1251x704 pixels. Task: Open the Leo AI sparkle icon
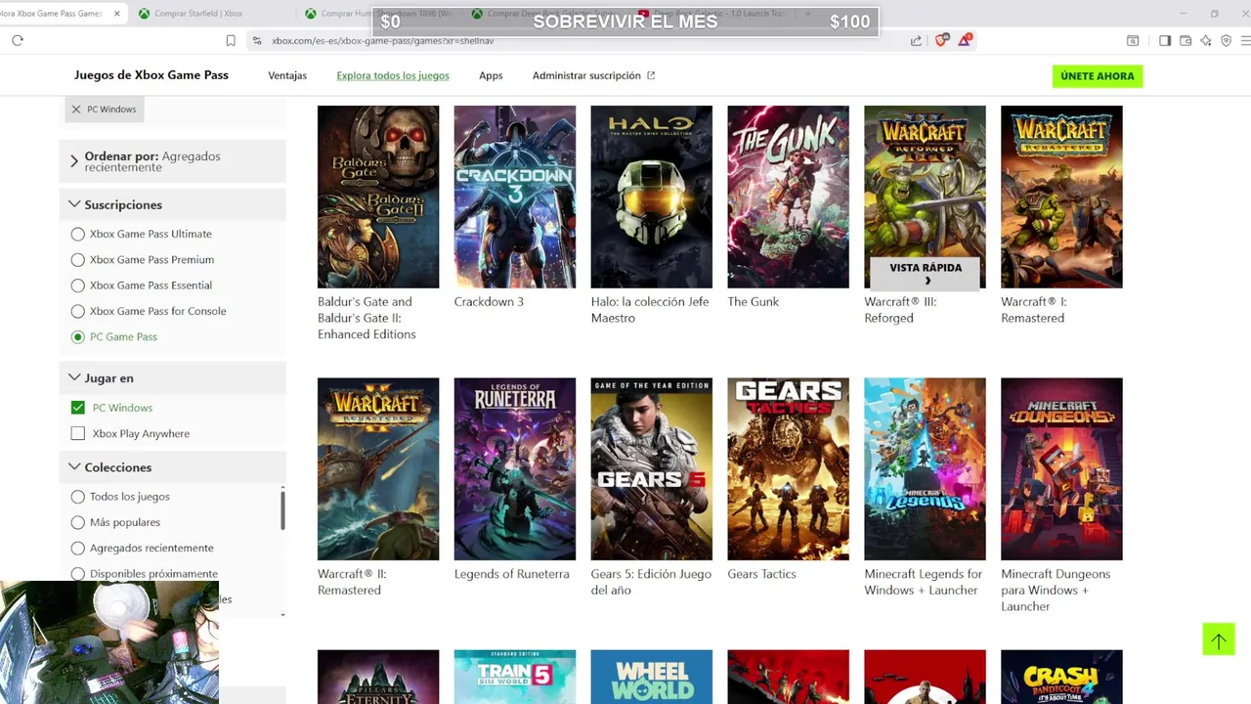(1206, 40)
